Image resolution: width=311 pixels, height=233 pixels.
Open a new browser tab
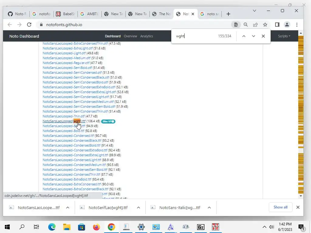click(x=228, y=14)
